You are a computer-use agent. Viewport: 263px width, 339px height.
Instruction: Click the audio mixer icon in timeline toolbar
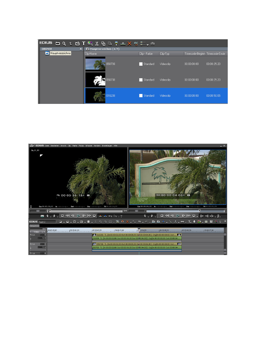pos(211,222)
